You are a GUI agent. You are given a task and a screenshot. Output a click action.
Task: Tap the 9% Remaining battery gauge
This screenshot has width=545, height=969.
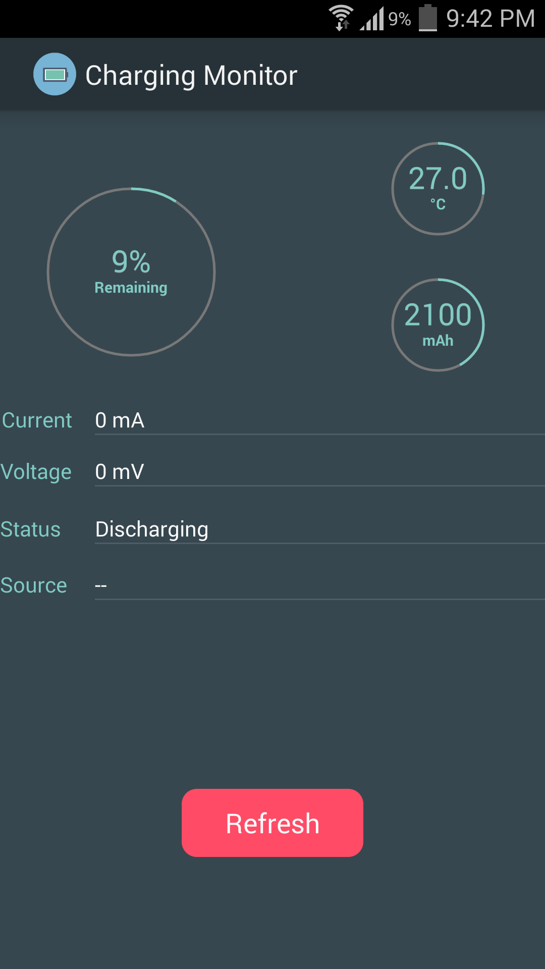coord(131,272)
